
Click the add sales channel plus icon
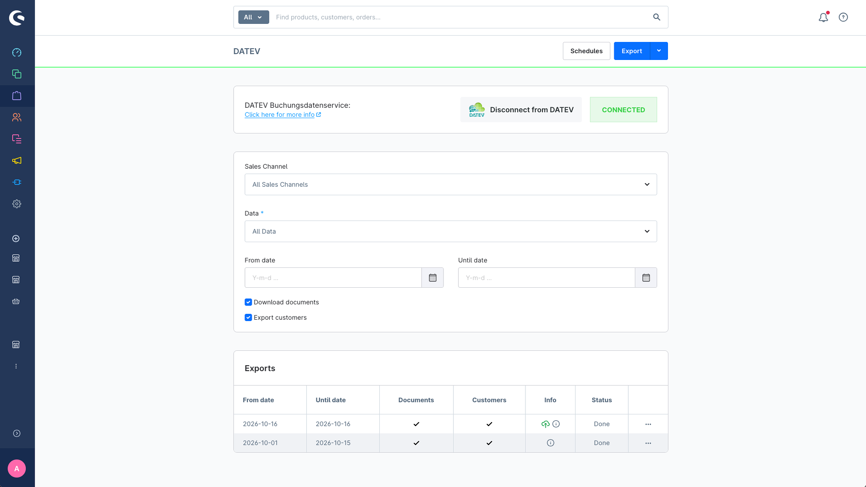click(x=16, y=239)
